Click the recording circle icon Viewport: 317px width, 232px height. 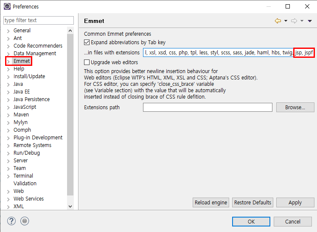pyautogui.click(x=25, y=221)
